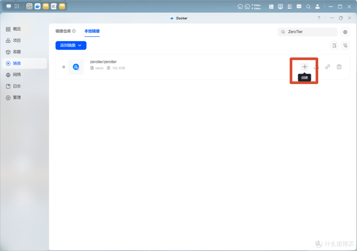Open the sort order icon above the image list
This screenshot has width=357, height=251.
pos(334,46)
